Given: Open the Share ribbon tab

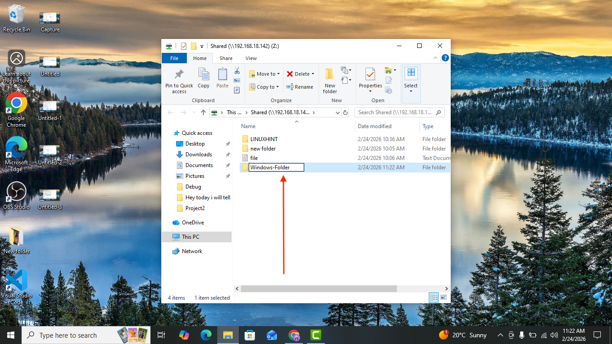Looking at the screenshot, I should coord(226,58).
